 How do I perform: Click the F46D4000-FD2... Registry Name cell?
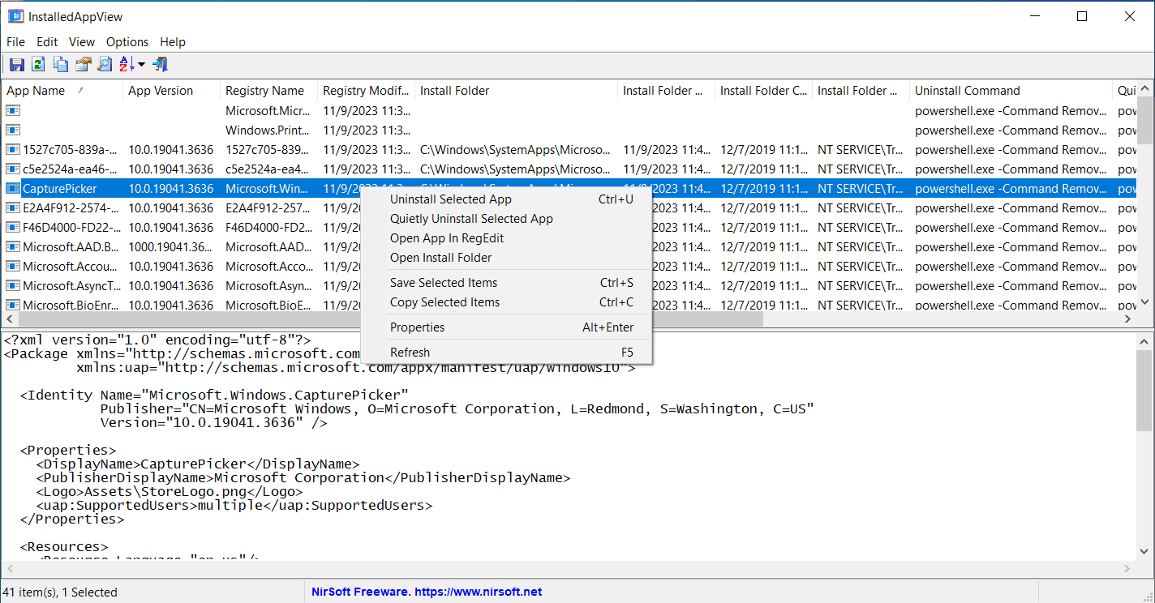coord(267,228)
